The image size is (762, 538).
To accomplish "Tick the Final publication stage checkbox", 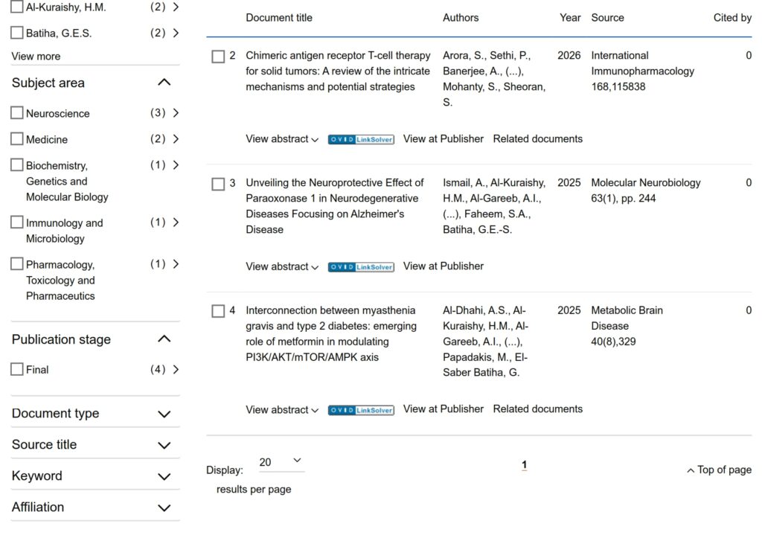I will (x=17, y=369).
